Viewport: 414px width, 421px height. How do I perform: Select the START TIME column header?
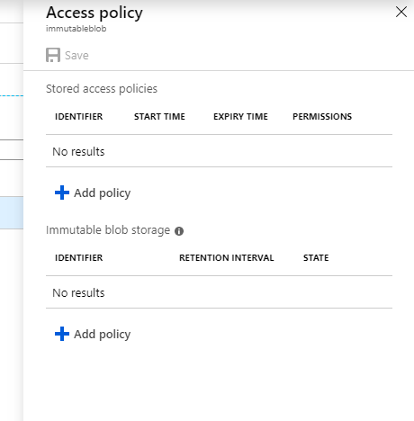159,117
